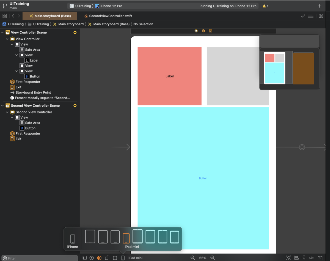
Task: Click the device icon beside iPad mini label
Action: click(x=123, y=258)
